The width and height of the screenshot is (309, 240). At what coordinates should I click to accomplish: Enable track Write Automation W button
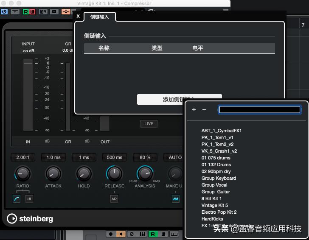click(x=163, y=234)
